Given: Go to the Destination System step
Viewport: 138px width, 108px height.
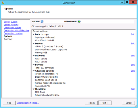Looking at the screenshot, I should pos(13,28).
